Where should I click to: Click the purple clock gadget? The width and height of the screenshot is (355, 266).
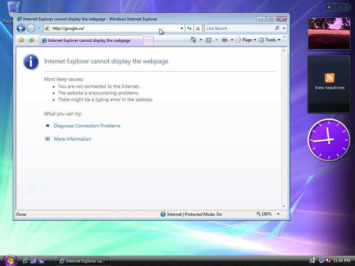pos(329,140)
